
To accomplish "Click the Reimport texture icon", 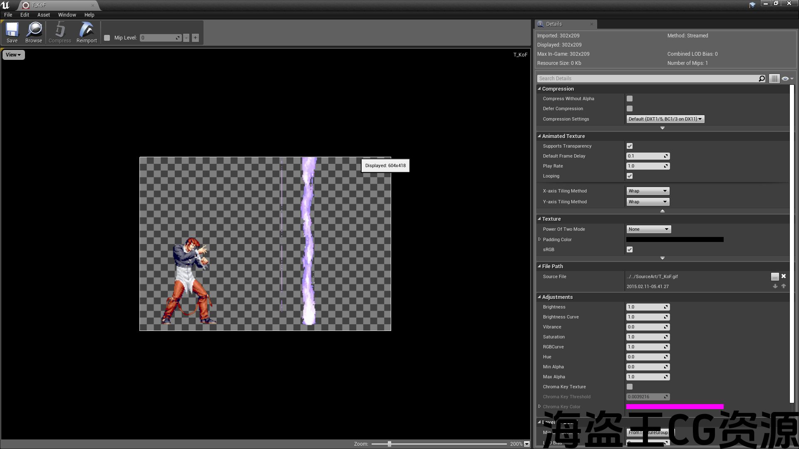I will click(x=87, y=32).
